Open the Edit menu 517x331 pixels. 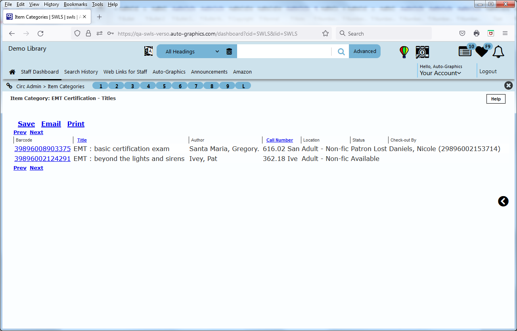point(21,4)
